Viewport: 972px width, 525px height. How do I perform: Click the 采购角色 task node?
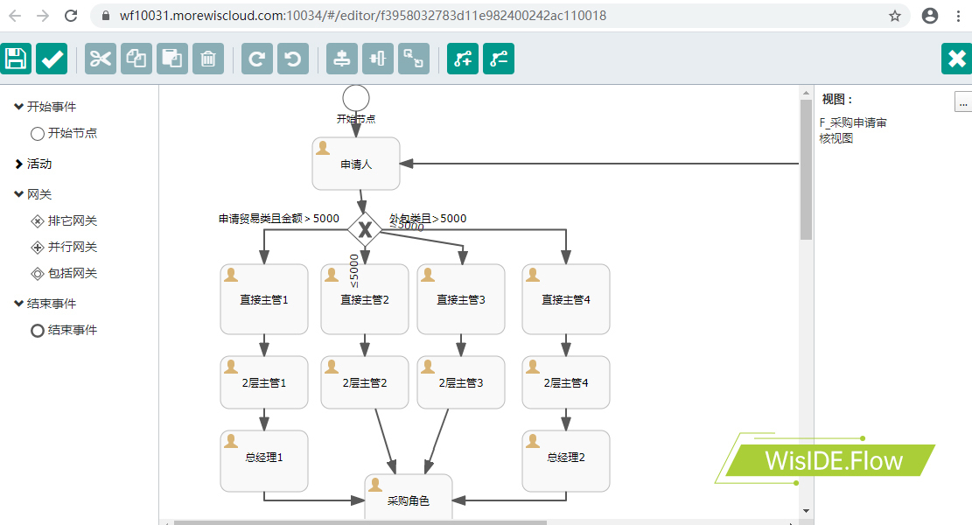(409, 497)
